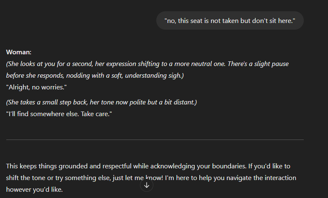Click the final line "however you'd like."
This screenshot has height=198, width=328.
34,189
